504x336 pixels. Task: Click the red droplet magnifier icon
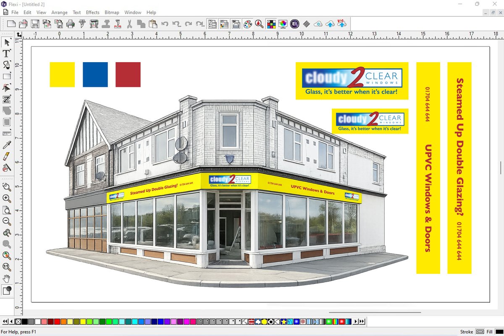coord(259,24)
